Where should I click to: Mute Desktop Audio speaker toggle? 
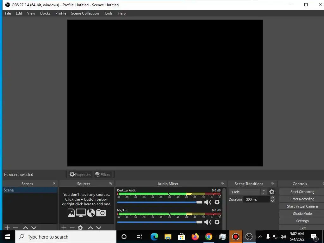pyautogui.click(x=208, y=202)
